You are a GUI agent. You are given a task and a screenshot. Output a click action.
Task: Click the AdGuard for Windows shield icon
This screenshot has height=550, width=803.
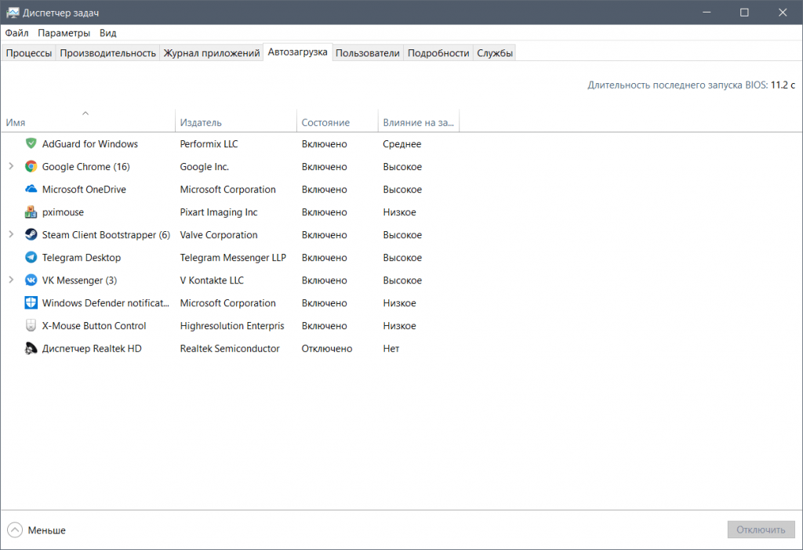point(31,144)
